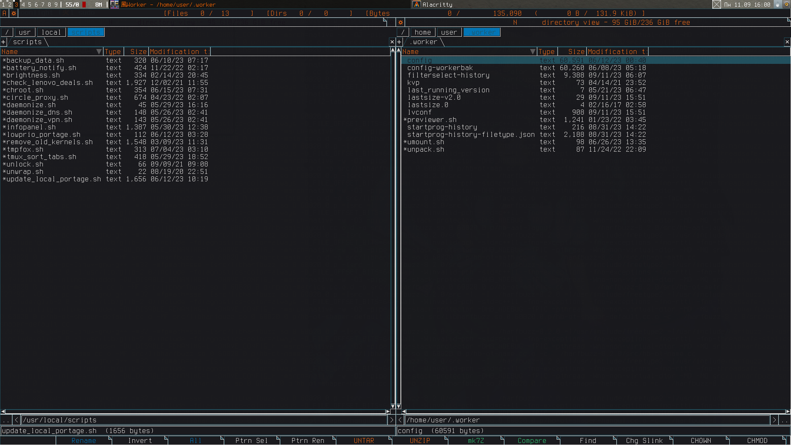Click the CHOWN button
The height and width of the screenshot is (445, 791).
tap(701, 440)
